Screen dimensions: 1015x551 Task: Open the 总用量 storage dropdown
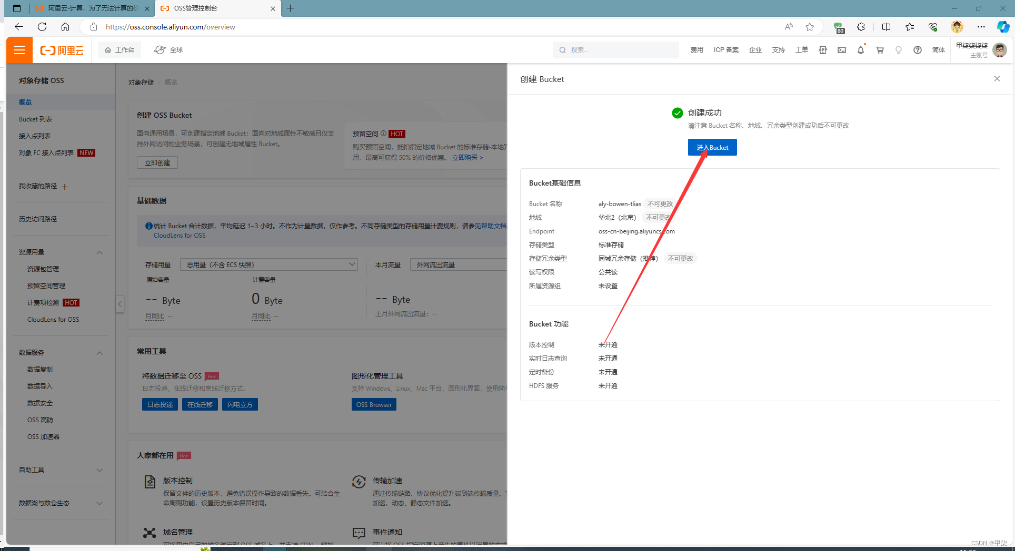[x=269, y=264]
